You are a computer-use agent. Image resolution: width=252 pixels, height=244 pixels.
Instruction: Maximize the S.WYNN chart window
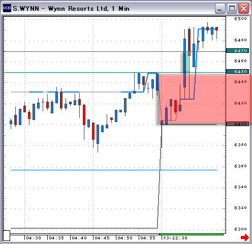tap(232, 8)
